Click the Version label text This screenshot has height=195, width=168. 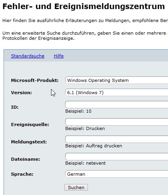pyautogui.click(x=21, y=93)
